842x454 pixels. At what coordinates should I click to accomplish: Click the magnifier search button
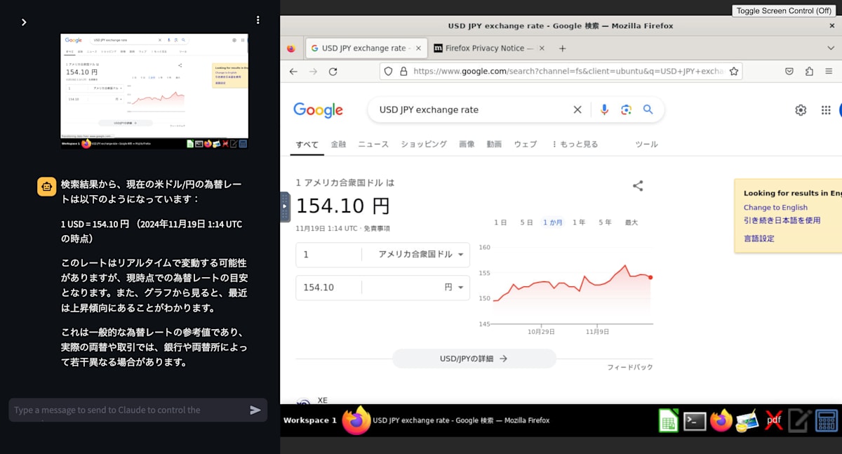pos(648,109)
